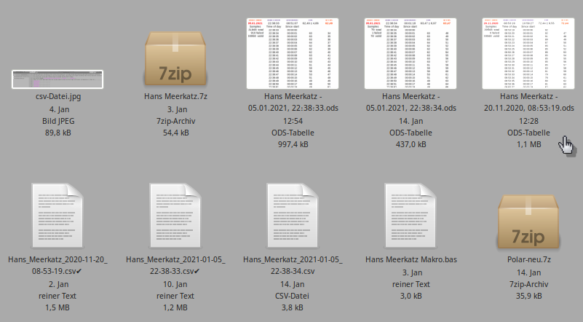Click the '2. Jan' date text
This screenshot has height=322, width=583.
pyautogui.click(x=58, y=284)
